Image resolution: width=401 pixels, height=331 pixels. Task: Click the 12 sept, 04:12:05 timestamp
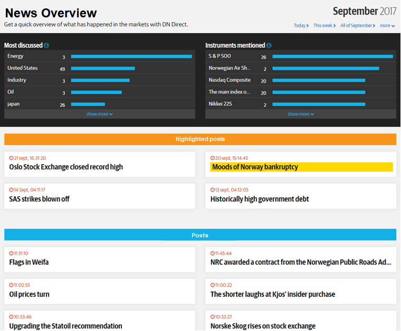[x=232, y=190]
